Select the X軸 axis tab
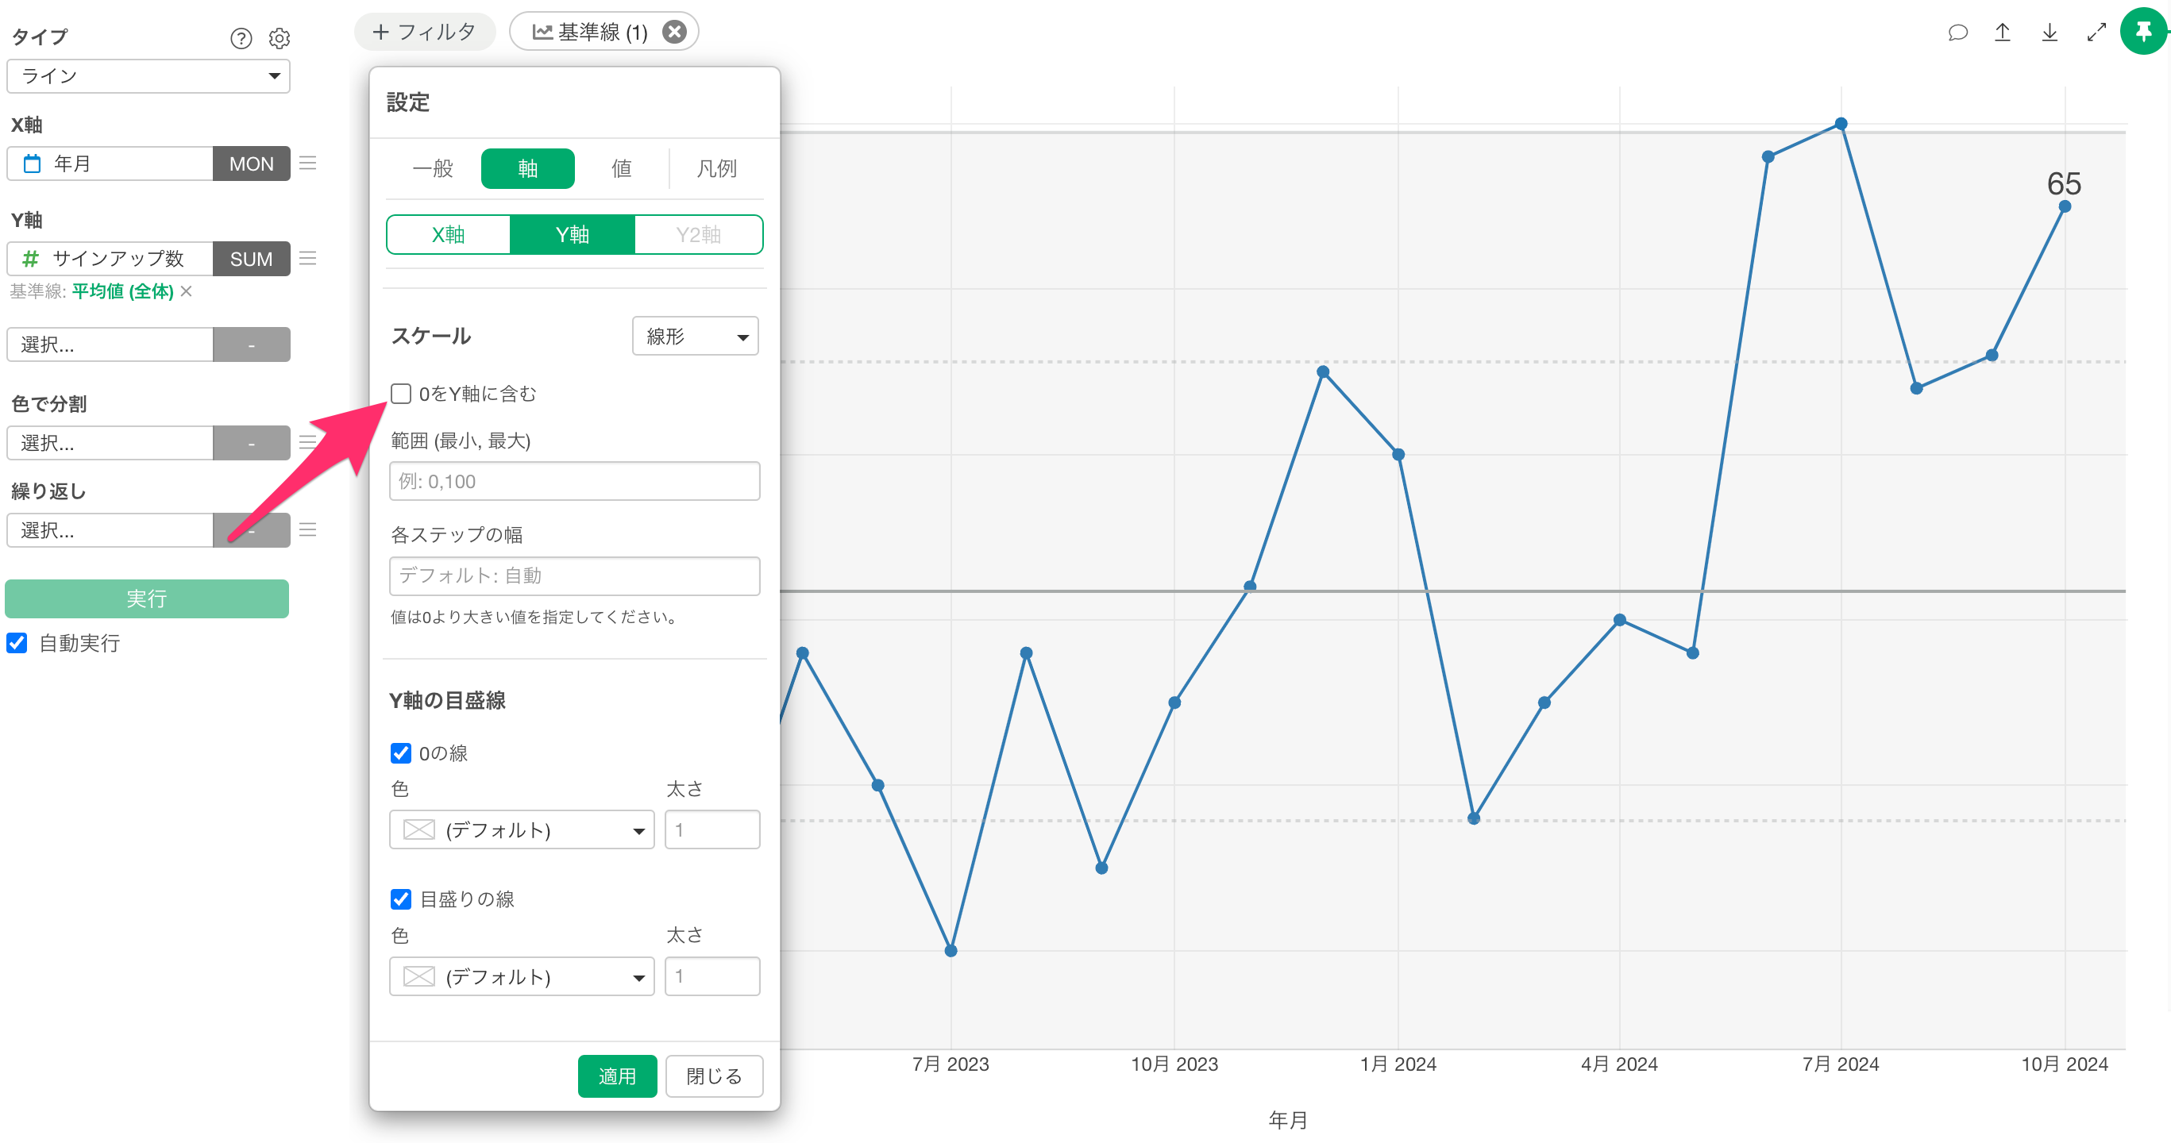Screen dimensions: 2171x1143 [x=449, y=234]
